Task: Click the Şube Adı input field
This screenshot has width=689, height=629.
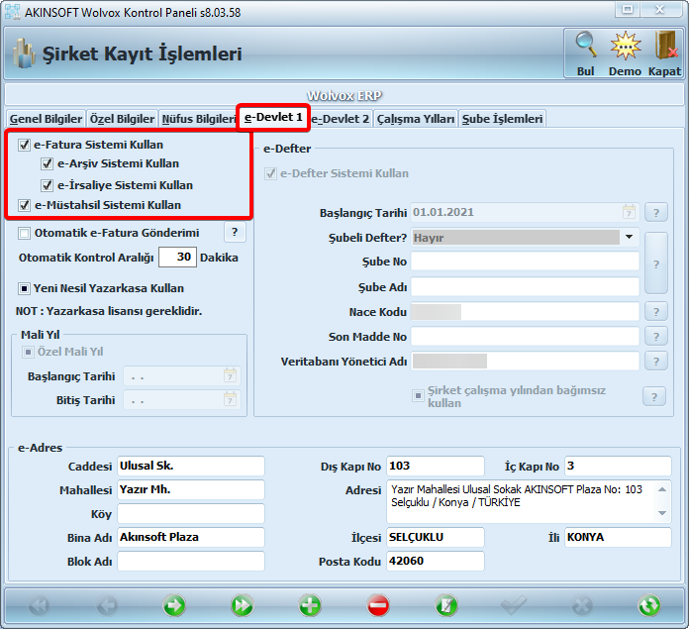Action: [525, 287]
